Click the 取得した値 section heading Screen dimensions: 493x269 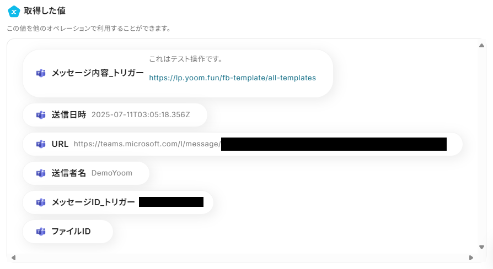[x=45, y=11]
